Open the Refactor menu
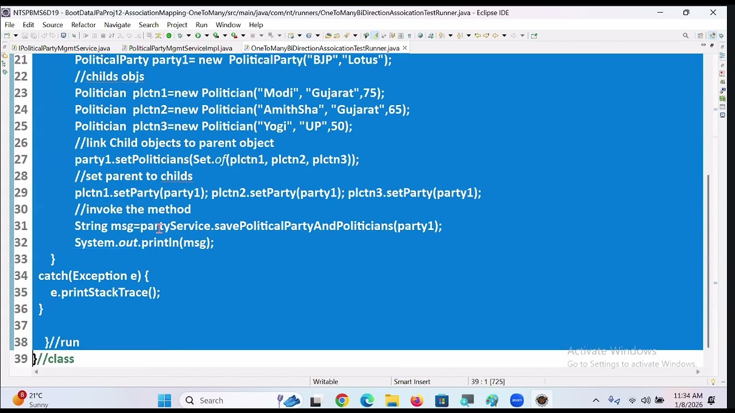Image resolution: width=735 pixels, height=413 pixels. click(83, 25)
